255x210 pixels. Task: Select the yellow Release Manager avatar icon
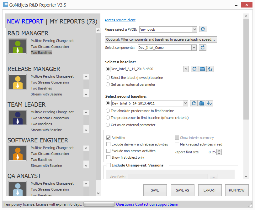[18, 82]
